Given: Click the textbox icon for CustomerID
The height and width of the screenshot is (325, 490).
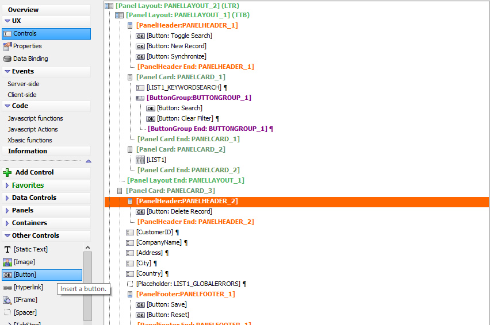Looking at the screenshot, I should point(130,233).
